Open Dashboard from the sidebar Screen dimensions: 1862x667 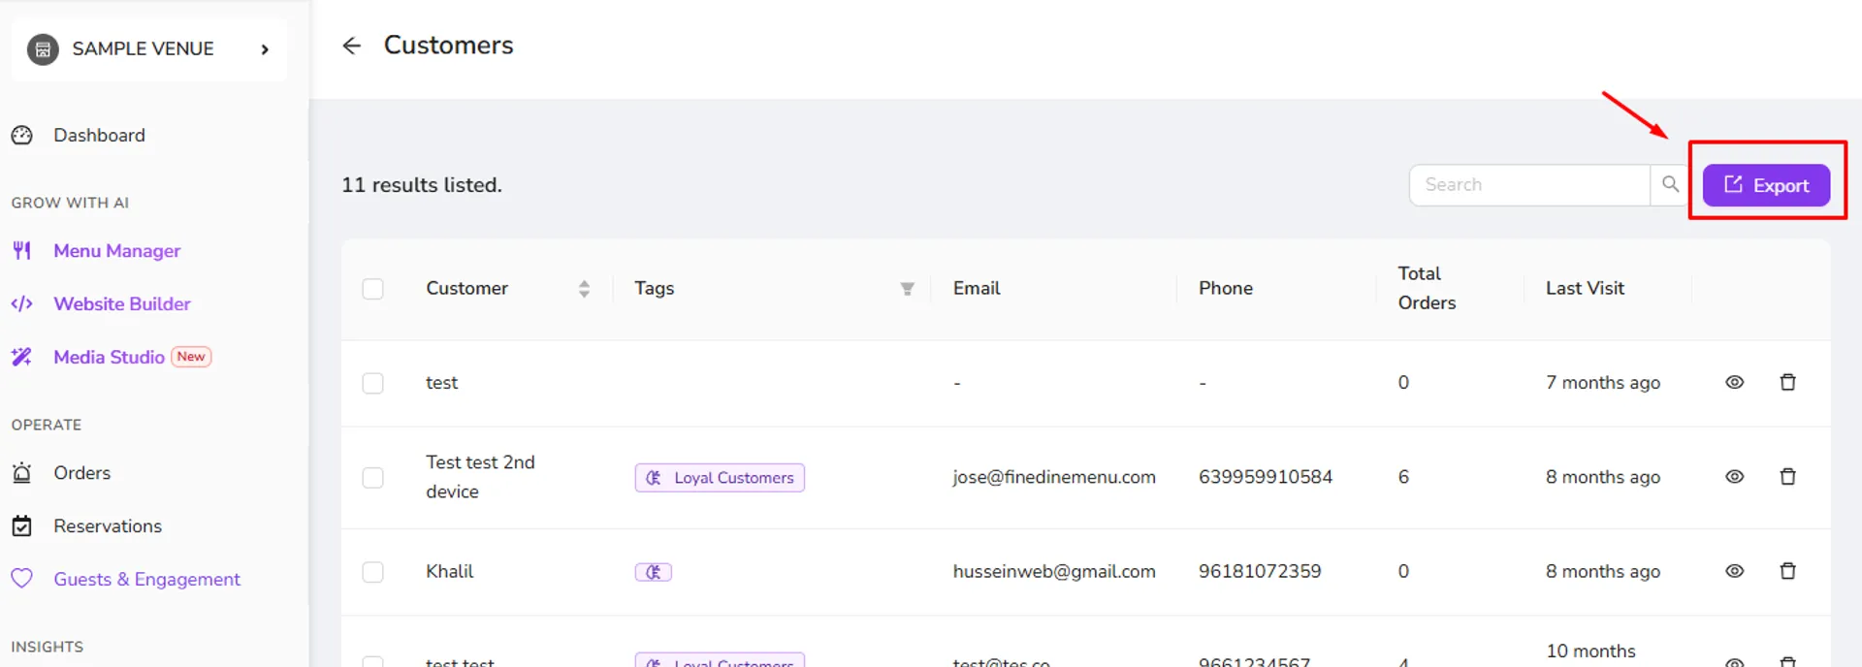99,136
